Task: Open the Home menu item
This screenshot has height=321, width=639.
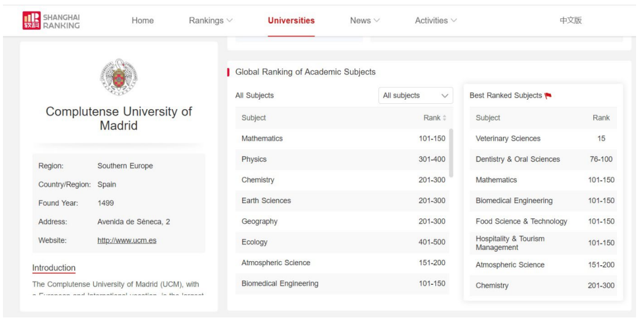Action: click(143, 20)
